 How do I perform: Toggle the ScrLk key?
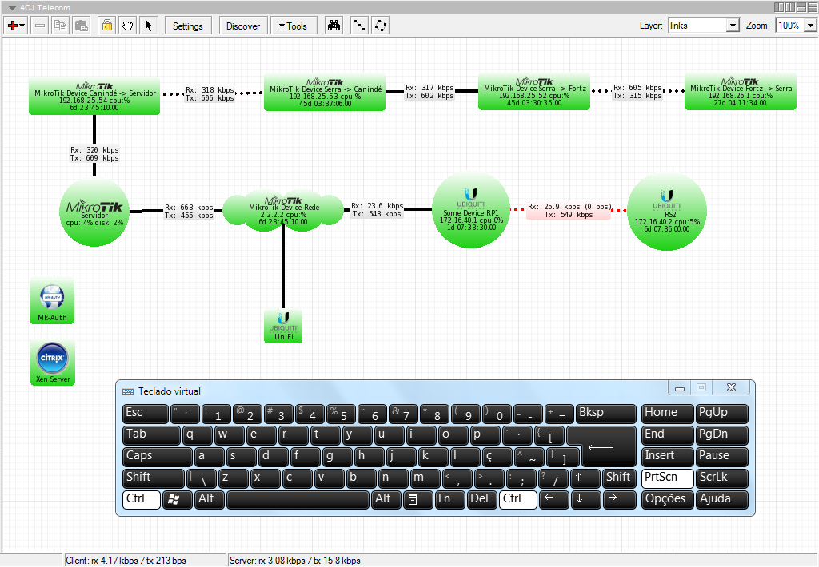click(722, 478)
